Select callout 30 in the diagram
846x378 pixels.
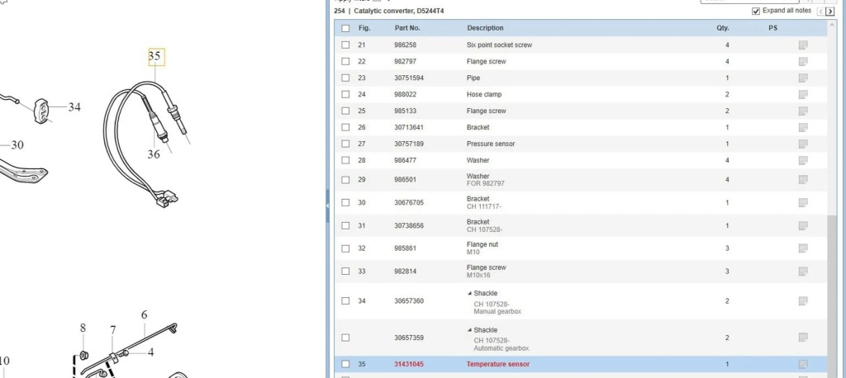coord(17,145)
